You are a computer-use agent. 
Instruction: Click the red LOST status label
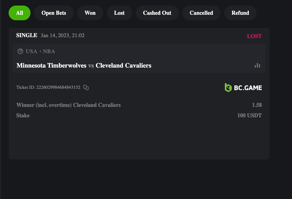[254, 36]
